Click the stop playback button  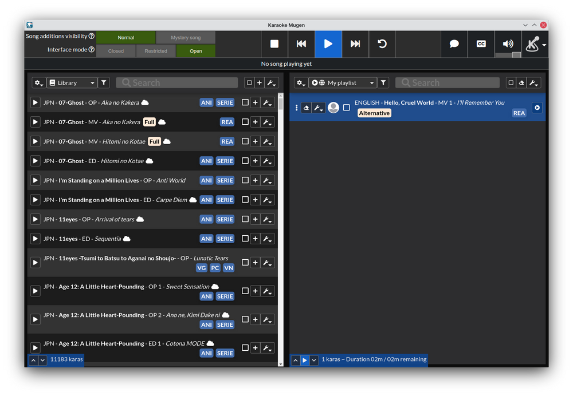[274, 44]
